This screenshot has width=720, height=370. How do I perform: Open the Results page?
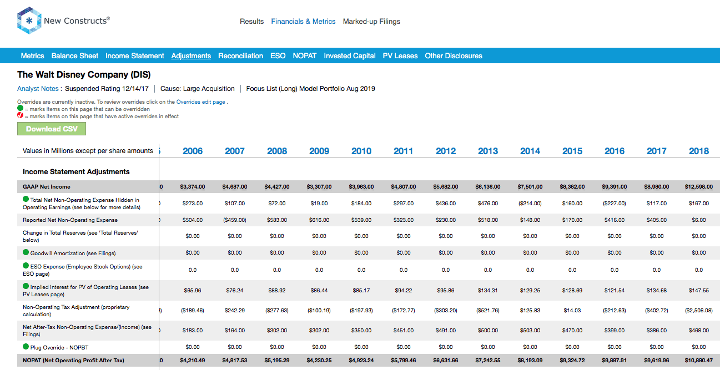pos(251,22)
